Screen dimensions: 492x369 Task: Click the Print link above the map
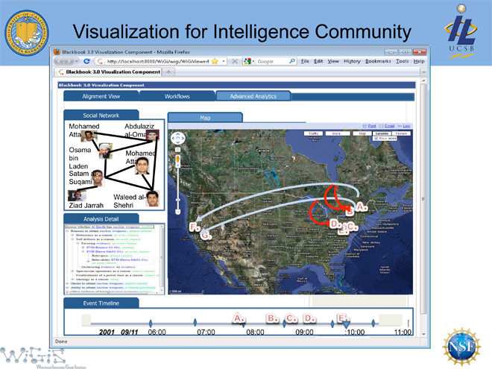tap(370, 126)
